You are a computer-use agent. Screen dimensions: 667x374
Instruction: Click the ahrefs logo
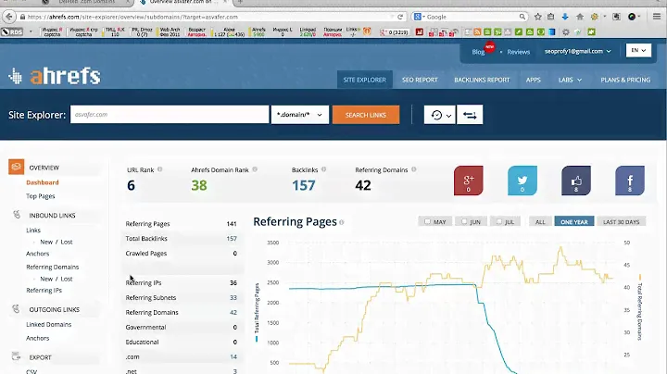[54, 77]
